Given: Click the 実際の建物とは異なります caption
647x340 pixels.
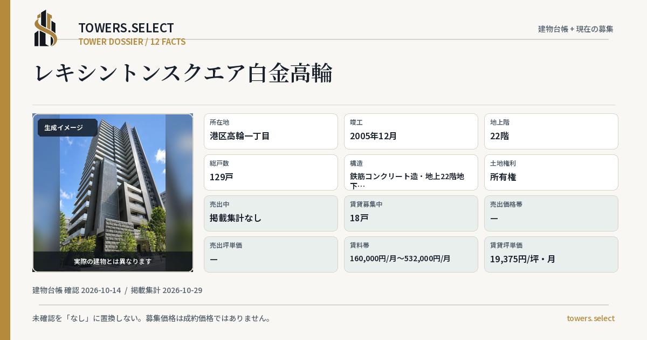Looking at the screenshot, I should pos(113,261).
